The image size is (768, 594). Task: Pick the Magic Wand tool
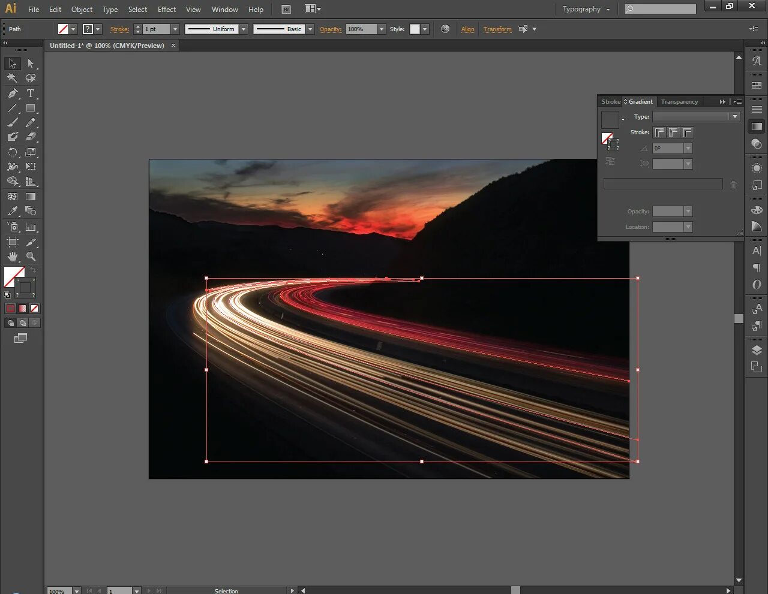coord(13,78)
